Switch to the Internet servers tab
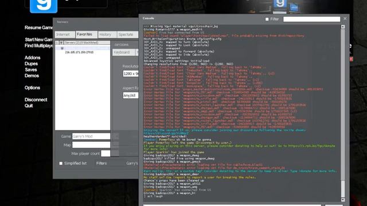367x206 pixels. (65, 34)
